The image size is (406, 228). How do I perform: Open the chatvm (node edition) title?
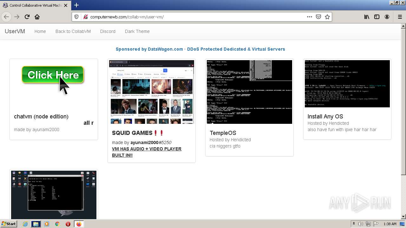coord(41,117)
